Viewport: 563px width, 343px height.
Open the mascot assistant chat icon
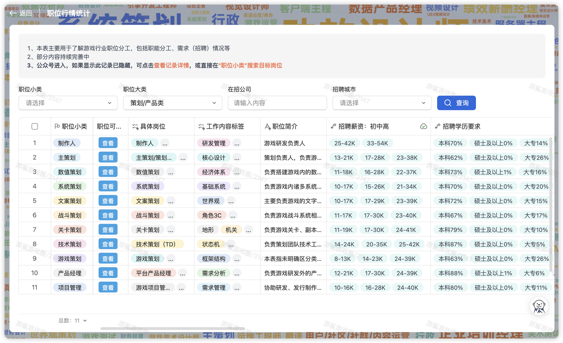[539, 306]
